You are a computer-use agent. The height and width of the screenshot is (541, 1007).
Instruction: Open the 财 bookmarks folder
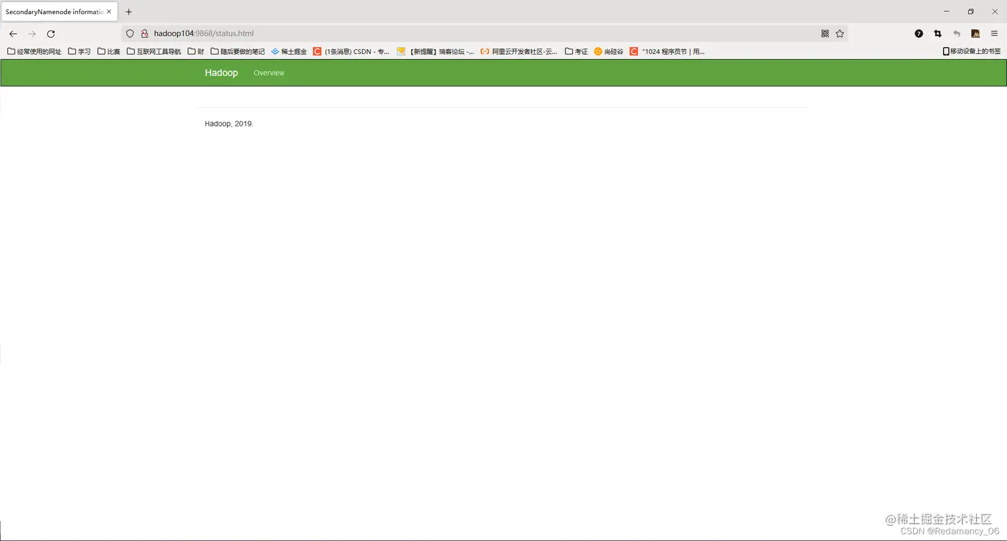[196, 51]
